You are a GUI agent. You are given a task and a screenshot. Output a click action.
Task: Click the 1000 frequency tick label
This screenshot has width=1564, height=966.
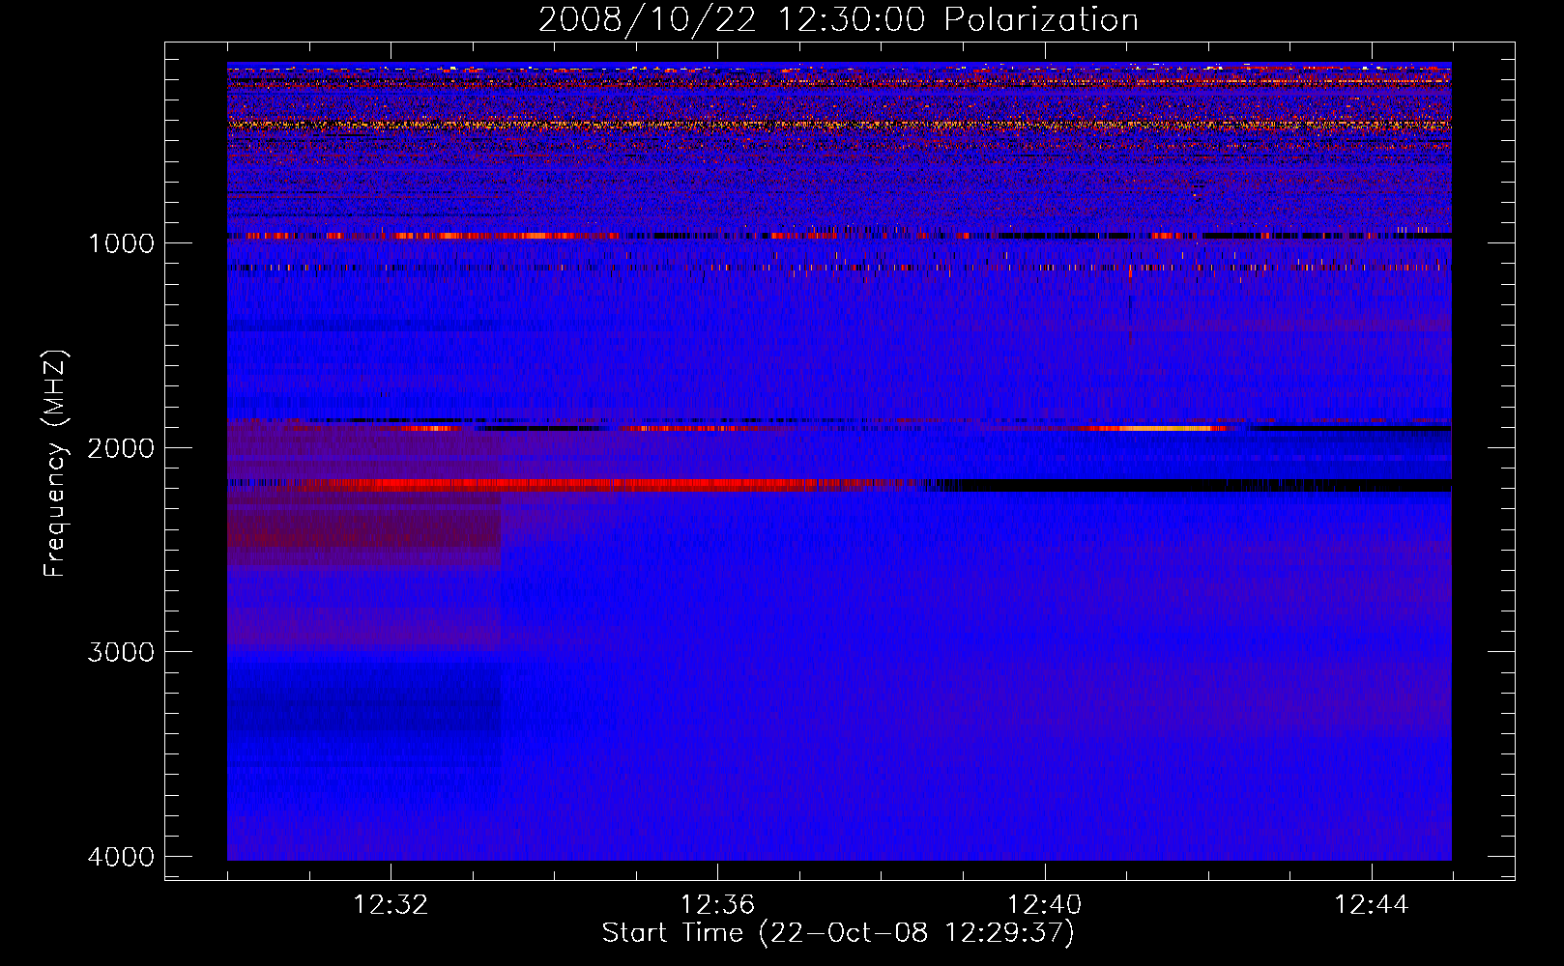tap(121, 243)
